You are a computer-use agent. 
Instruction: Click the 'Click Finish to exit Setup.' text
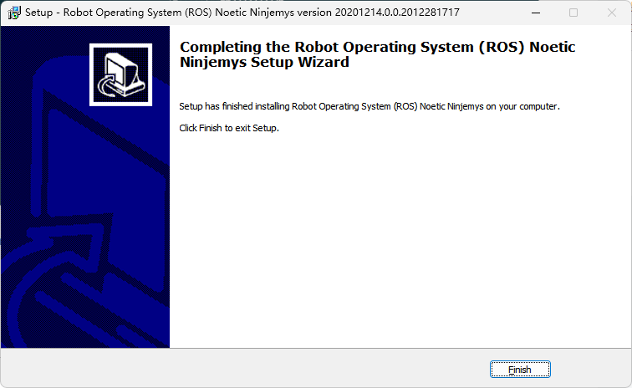(x=229, y=128)
